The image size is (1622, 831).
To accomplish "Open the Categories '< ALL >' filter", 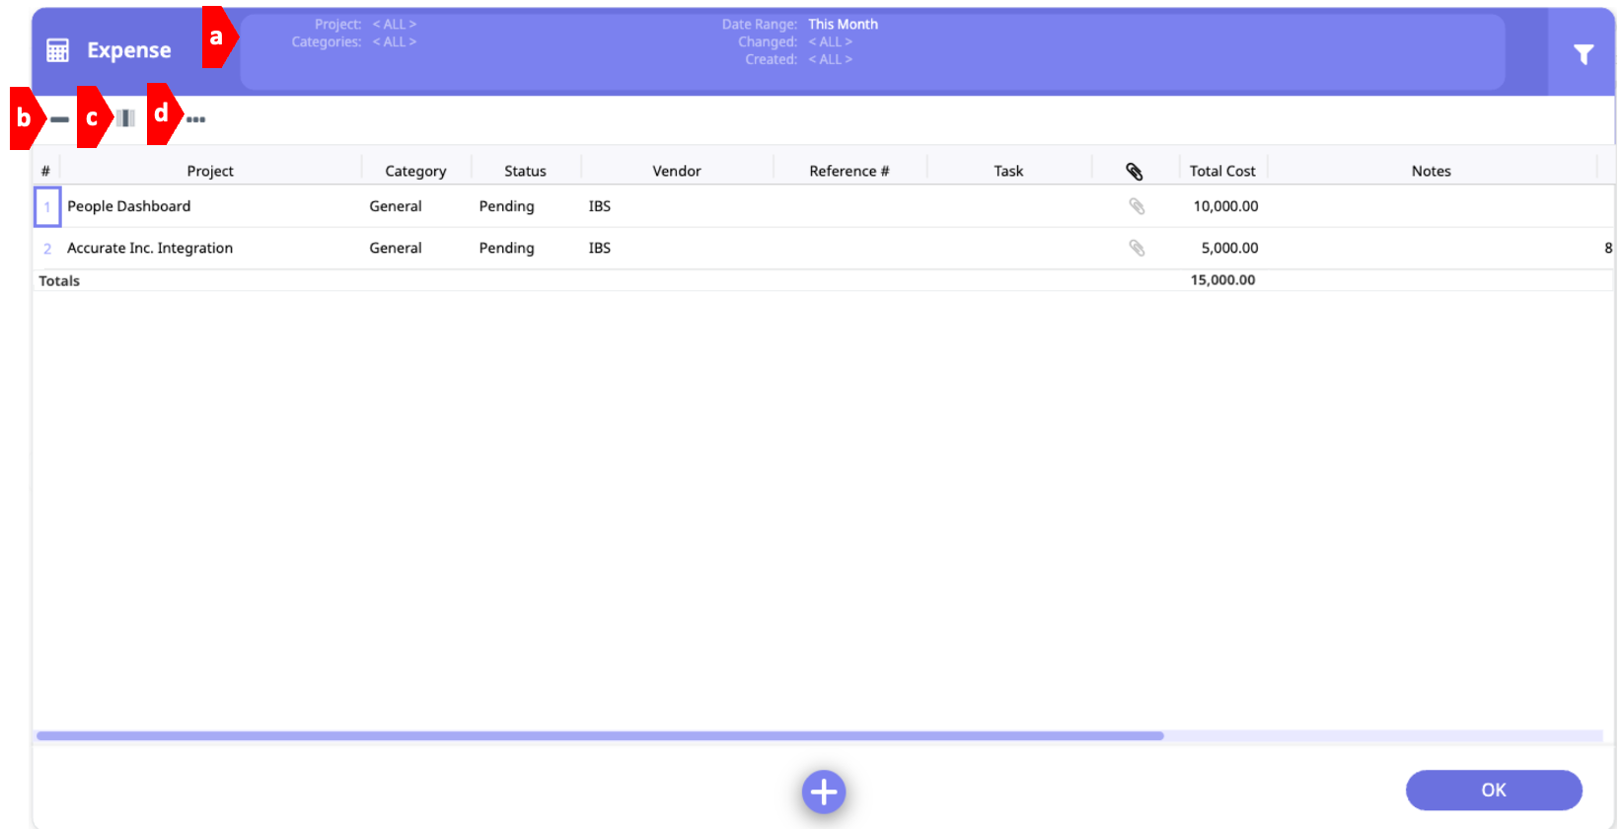I will pos(395,42).
